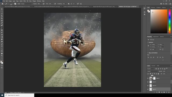Hide the highlighted bottom layer via eye icon
Image resolution: width=172 pixels, height=97 pixels.
coord(148,89)
